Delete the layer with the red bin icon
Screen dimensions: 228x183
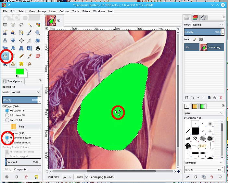(221, 97)
